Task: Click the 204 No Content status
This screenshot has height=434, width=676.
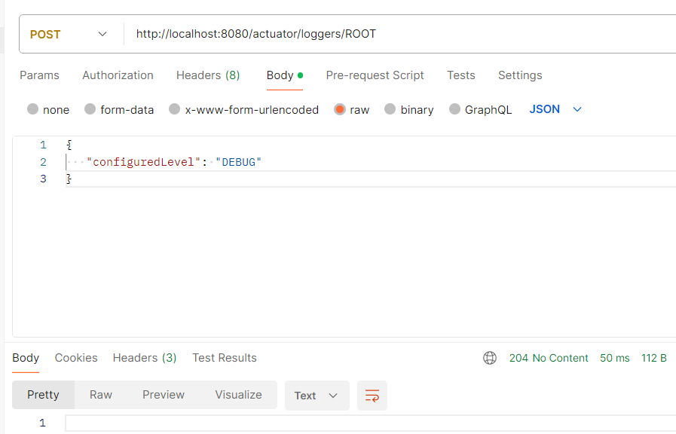Action: (x=549, y=358)
